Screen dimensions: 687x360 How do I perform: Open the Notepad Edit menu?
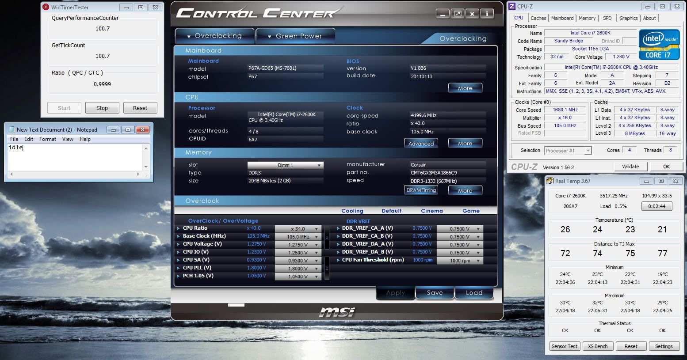pos(29,139)
